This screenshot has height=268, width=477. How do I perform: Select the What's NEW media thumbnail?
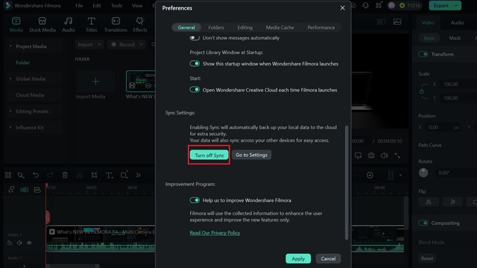pos(141,81)
